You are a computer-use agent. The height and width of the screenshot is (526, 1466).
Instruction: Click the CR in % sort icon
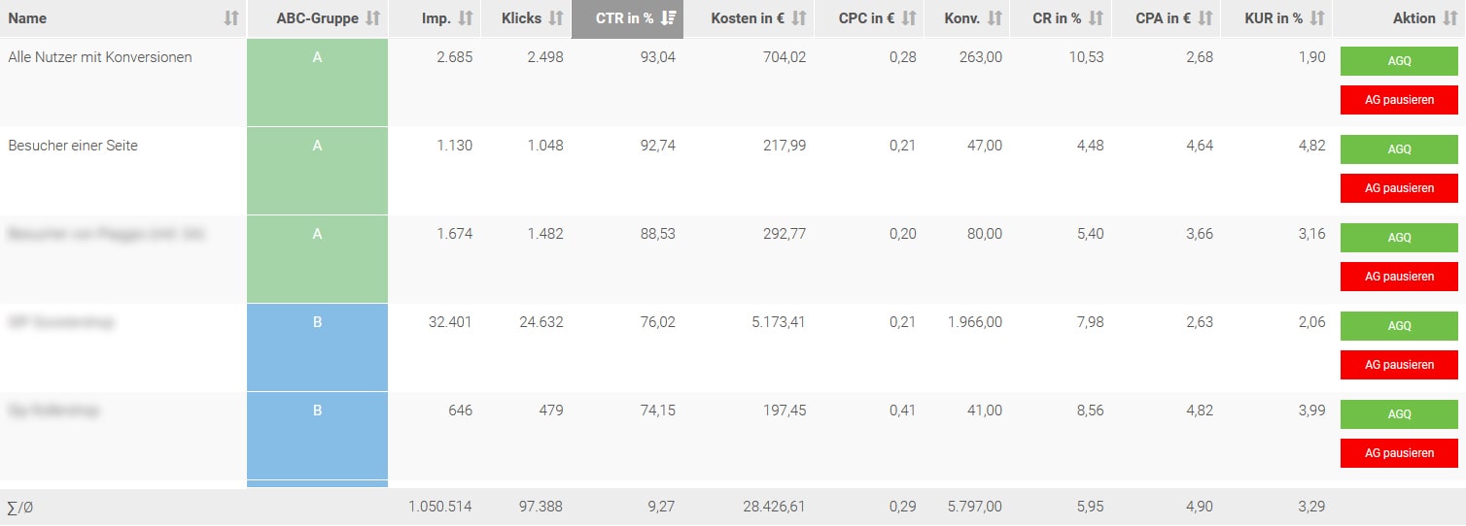1097,18
